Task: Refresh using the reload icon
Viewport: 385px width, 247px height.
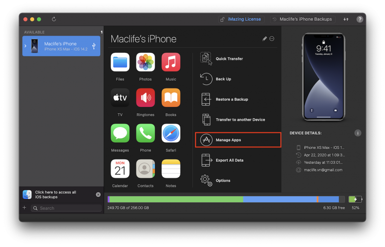Action: tap(53, 19)
